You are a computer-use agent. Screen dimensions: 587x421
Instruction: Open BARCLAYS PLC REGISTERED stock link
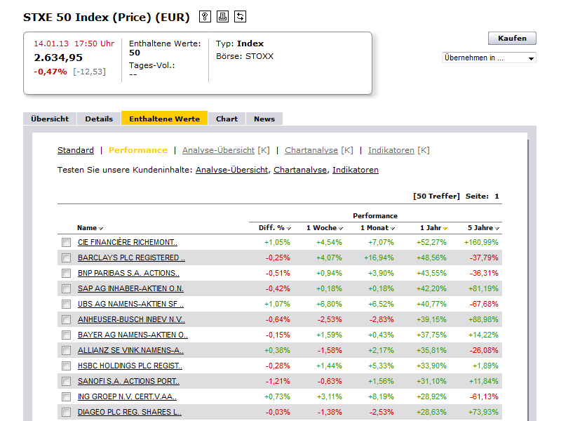tap(131, 258)
